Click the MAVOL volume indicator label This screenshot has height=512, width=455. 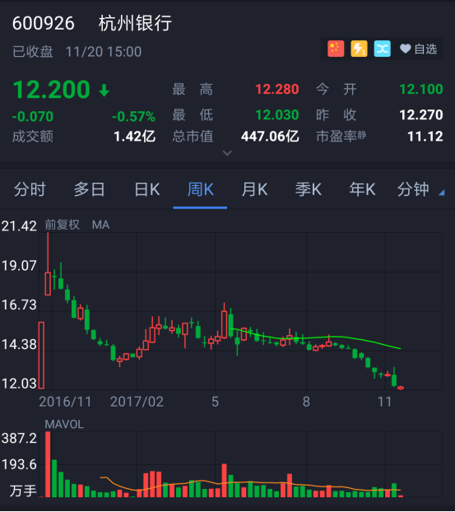tap(64, 424)
